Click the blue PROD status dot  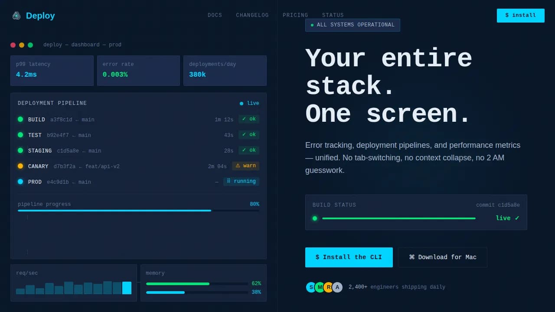click(x=20, y=182)
